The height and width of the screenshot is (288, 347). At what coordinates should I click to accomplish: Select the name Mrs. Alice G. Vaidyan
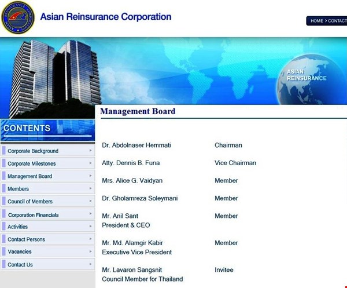(132, 181)
